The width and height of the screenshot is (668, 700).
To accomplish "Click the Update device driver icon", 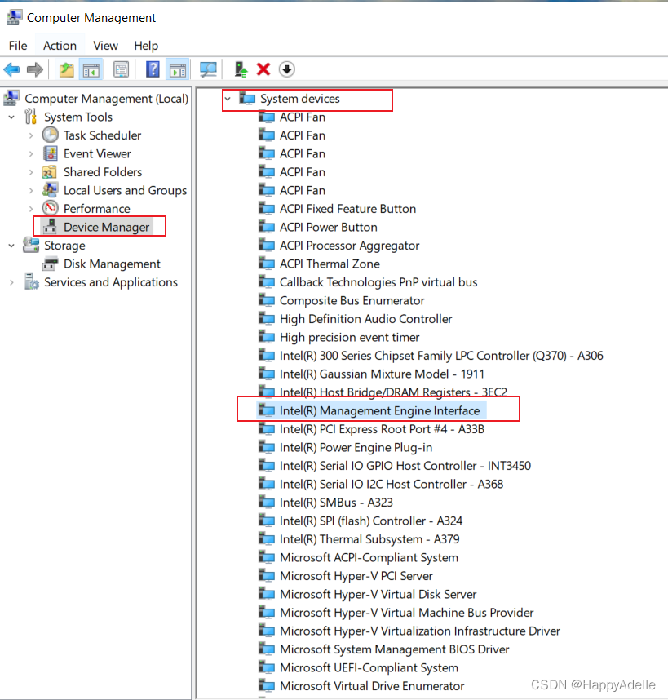I will (x=241, y=69).
